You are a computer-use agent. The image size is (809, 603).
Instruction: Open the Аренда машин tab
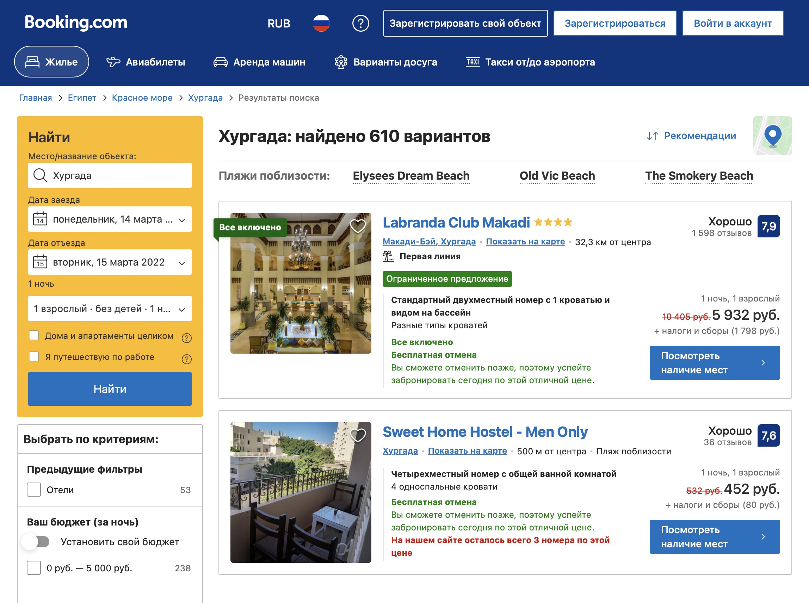[x=259, y=62]
